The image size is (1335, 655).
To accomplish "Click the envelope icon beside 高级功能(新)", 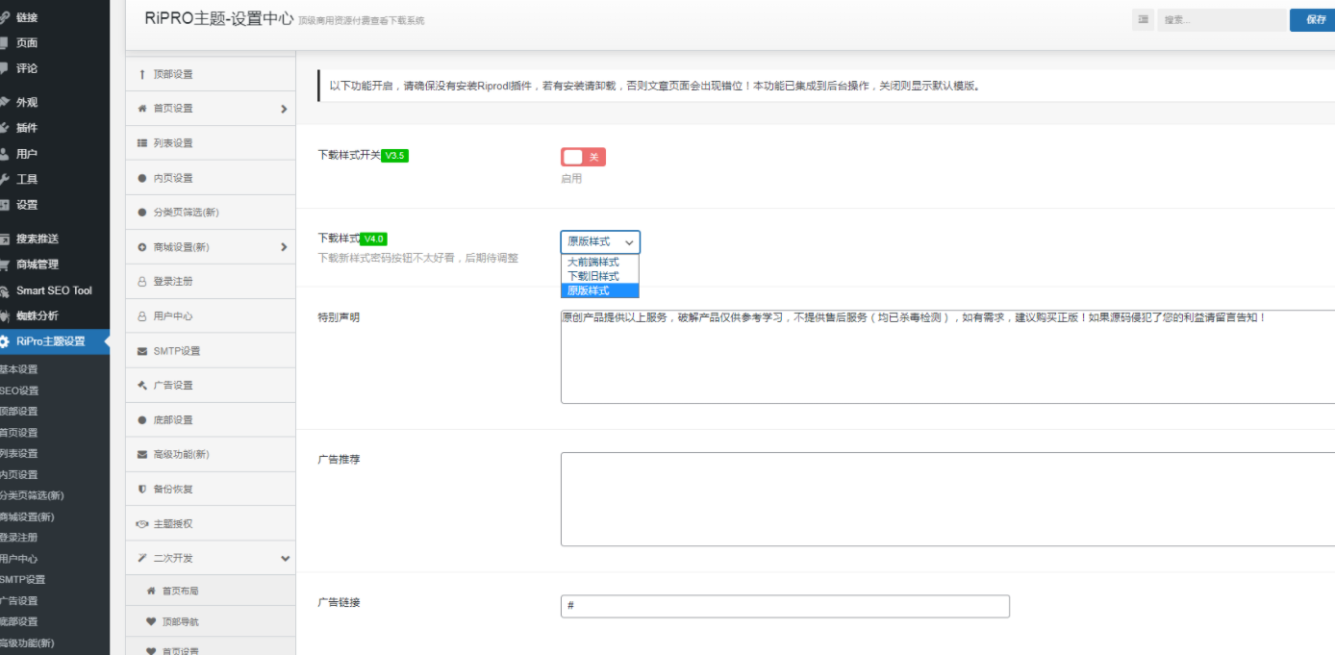I will [142, 455].
